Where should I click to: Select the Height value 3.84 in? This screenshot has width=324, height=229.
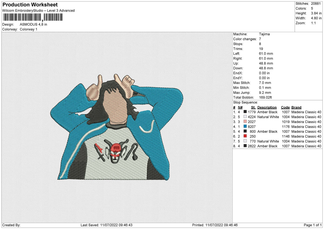[x=316, y=13]
